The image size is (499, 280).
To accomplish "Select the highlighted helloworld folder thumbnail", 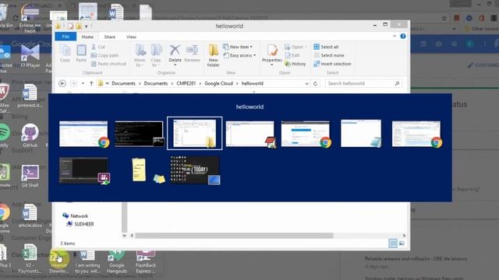I will 195,133.
